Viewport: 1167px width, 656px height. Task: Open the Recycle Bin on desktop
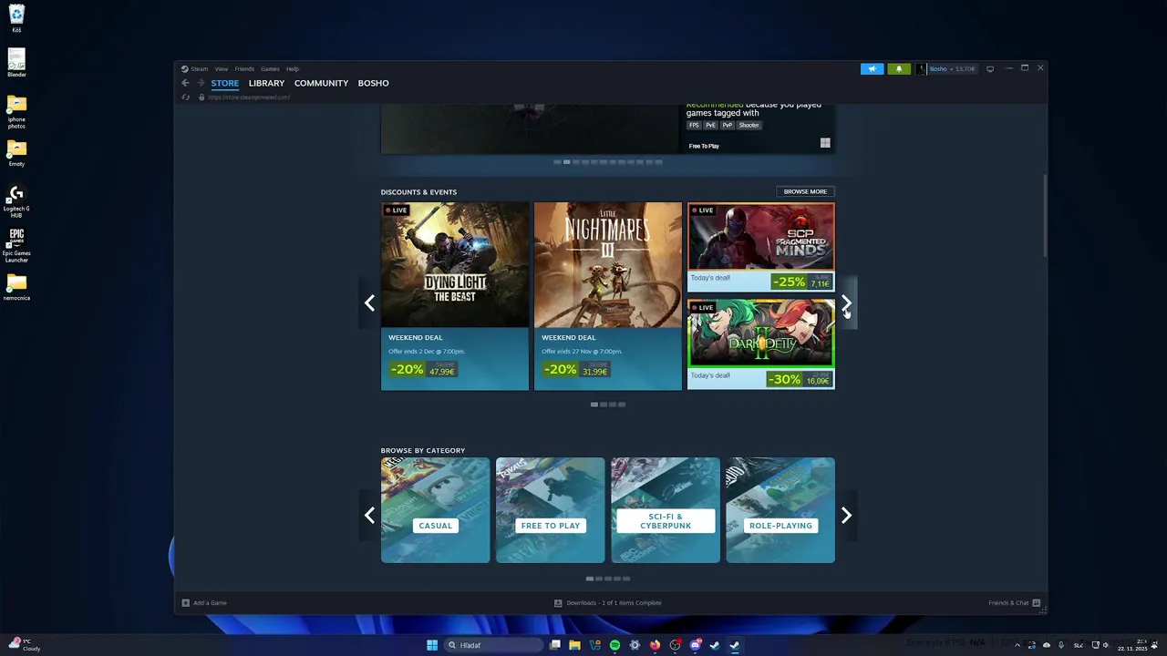point(16,18)
